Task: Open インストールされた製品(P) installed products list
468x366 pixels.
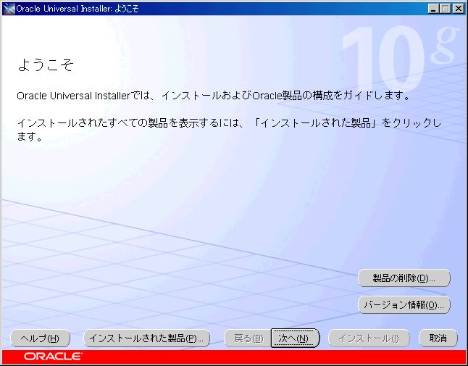Action: click(x=146, y=338)
